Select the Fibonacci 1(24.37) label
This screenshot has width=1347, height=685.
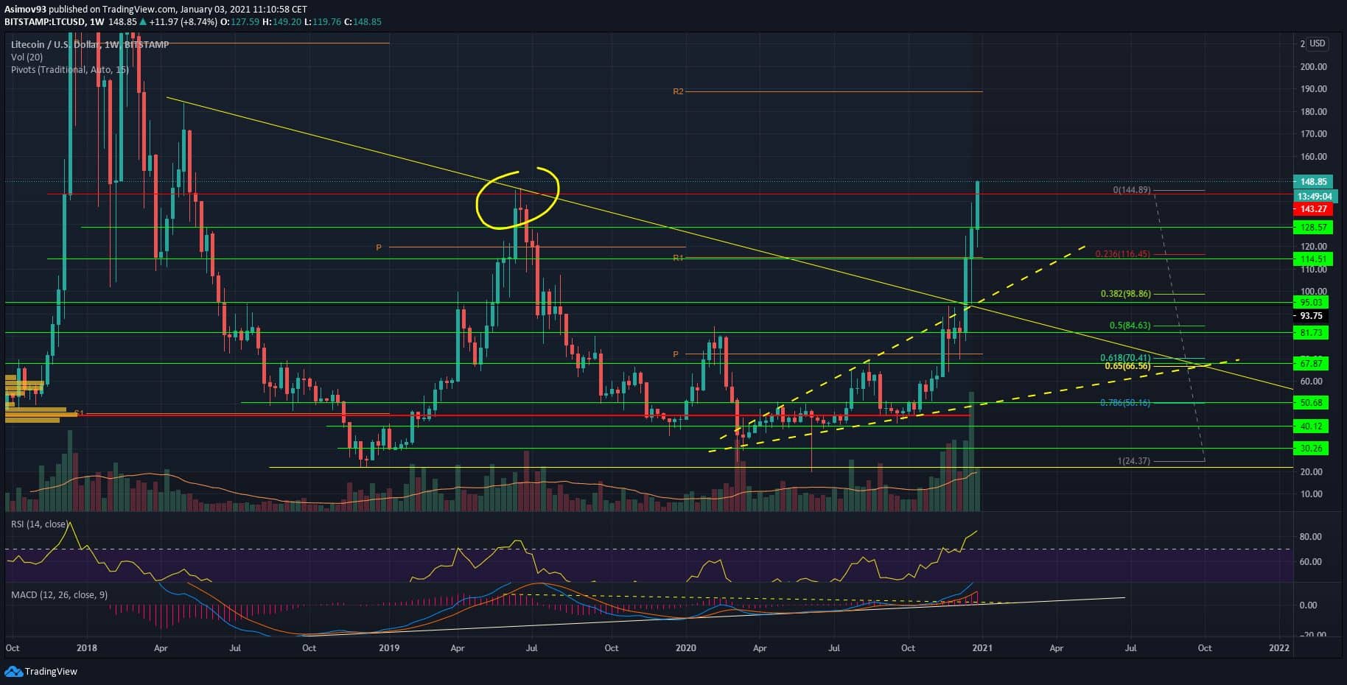click(1133, 461)
